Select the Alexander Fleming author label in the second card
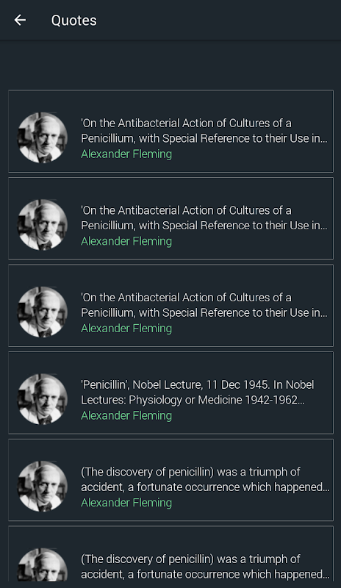The height and width of the screenshot is (588, 341). coord(126,241)
